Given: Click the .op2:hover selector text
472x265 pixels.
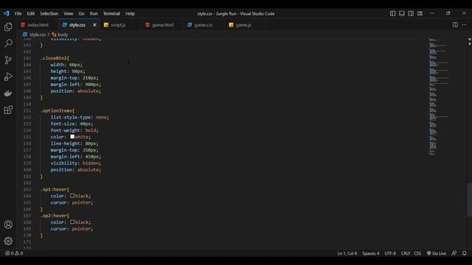Looking at the screenshot, I should [x=54, y=216].
